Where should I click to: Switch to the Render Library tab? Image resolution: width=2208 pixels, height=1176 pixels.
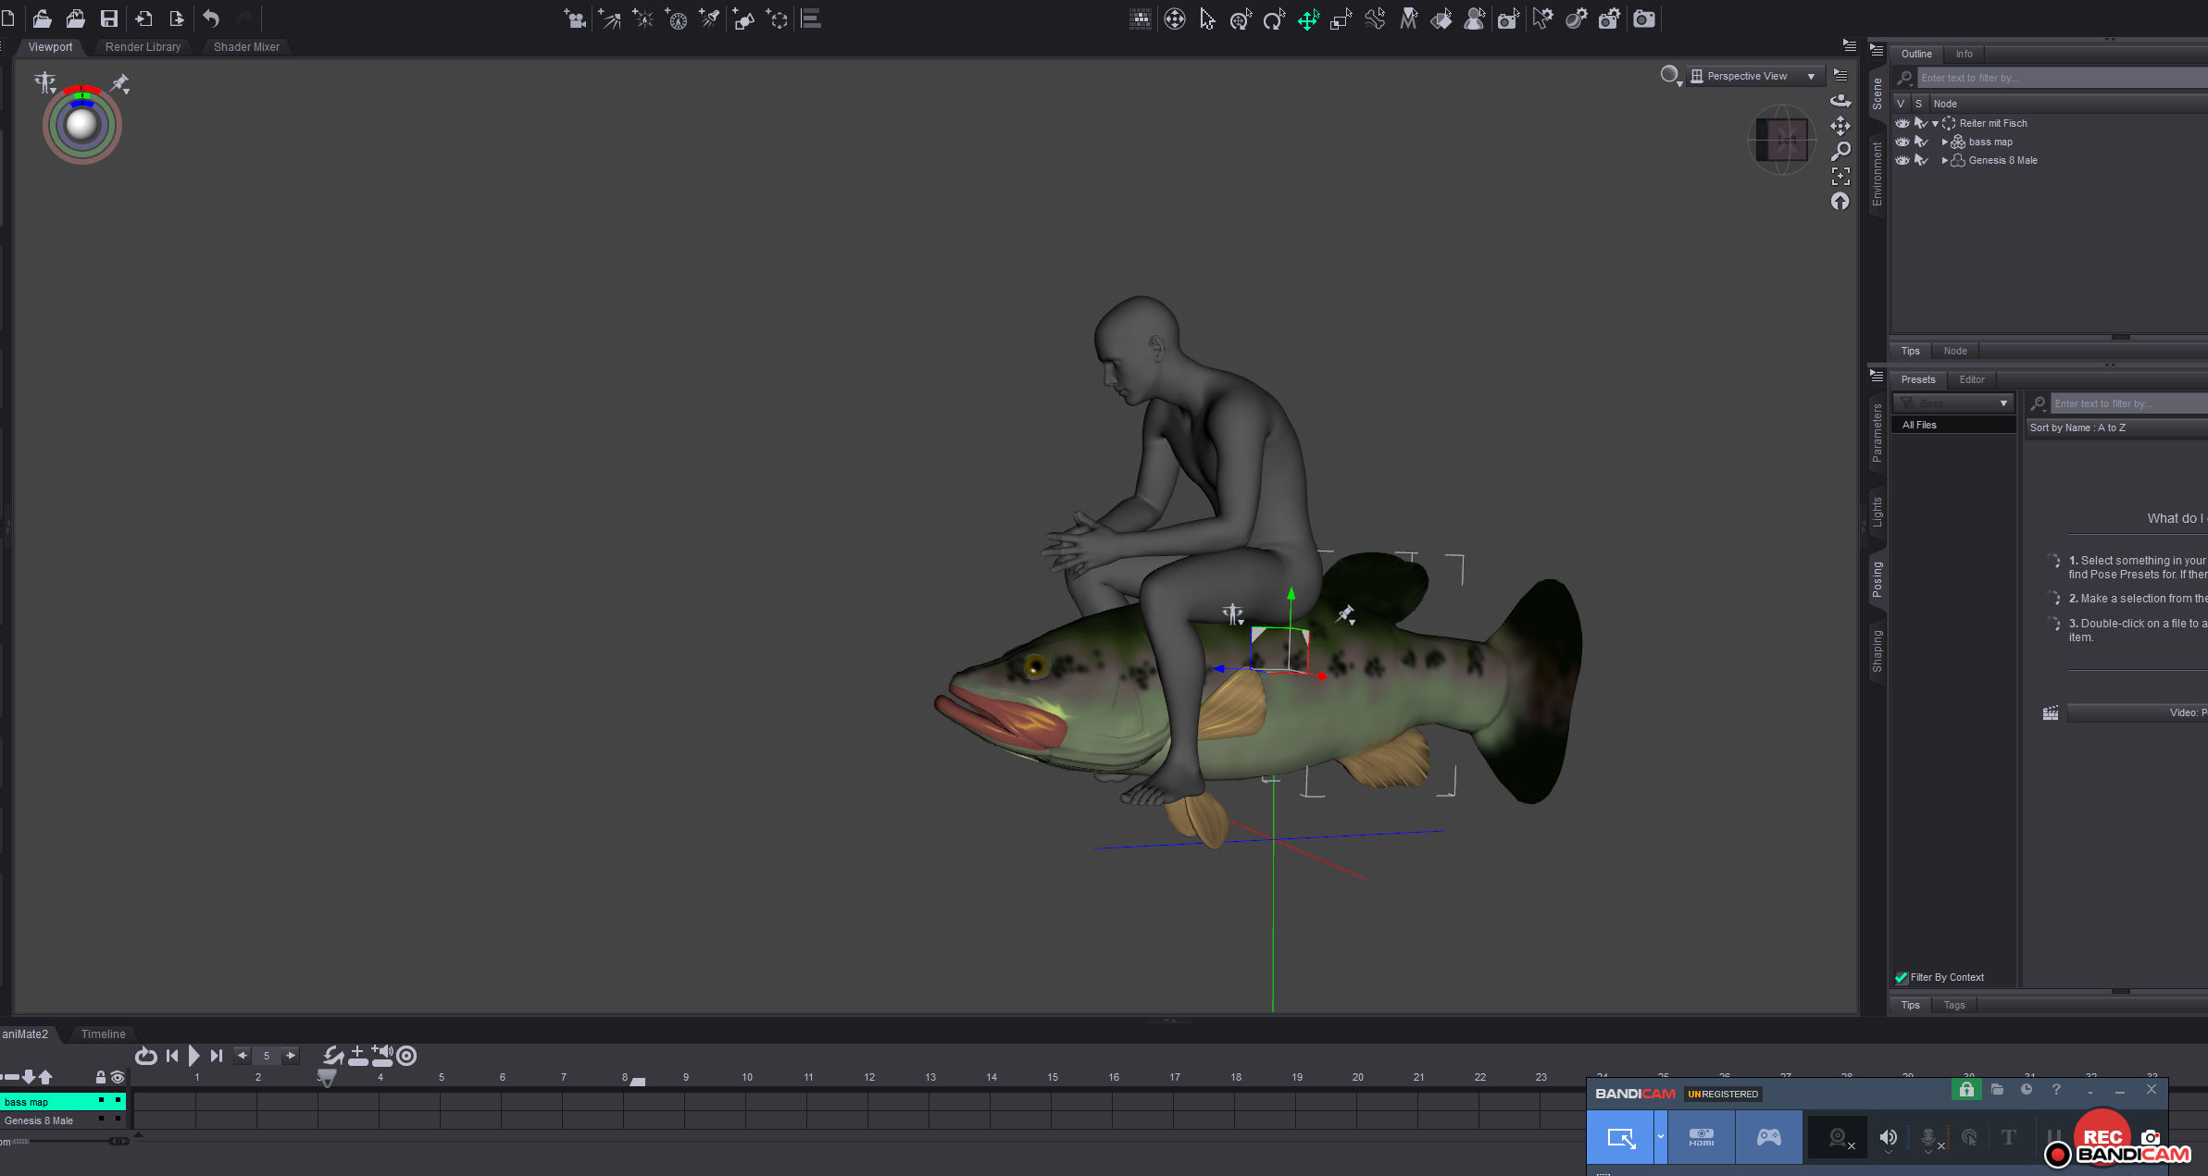pos(143,46)
